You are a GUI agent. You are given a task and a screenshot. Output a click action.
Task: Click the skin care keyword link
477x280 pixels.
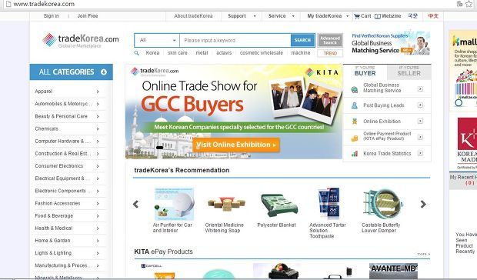coord(178,53)
